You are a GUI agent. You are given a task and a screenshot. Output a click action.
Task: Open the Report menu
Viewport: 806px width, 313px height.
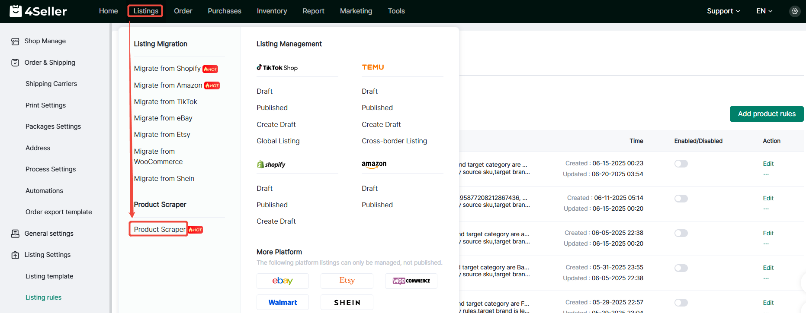coord(313,11)
